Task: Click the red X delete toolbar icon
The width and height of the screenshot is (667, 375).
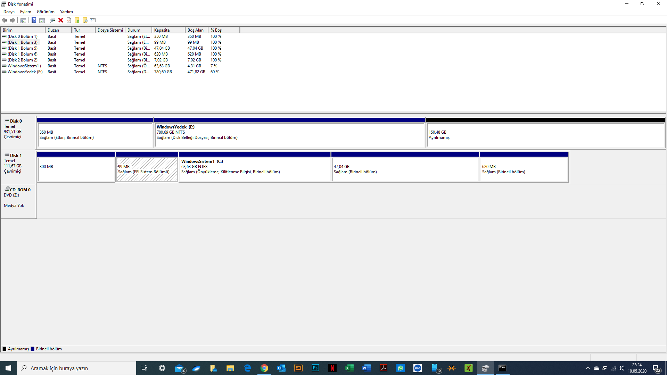Action: [x=61, y=20]
